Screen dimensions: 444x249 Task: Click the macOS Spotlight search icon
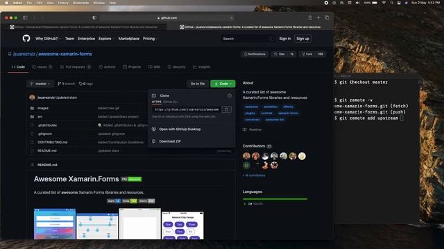pyautogui.click(x=391, y=3)
